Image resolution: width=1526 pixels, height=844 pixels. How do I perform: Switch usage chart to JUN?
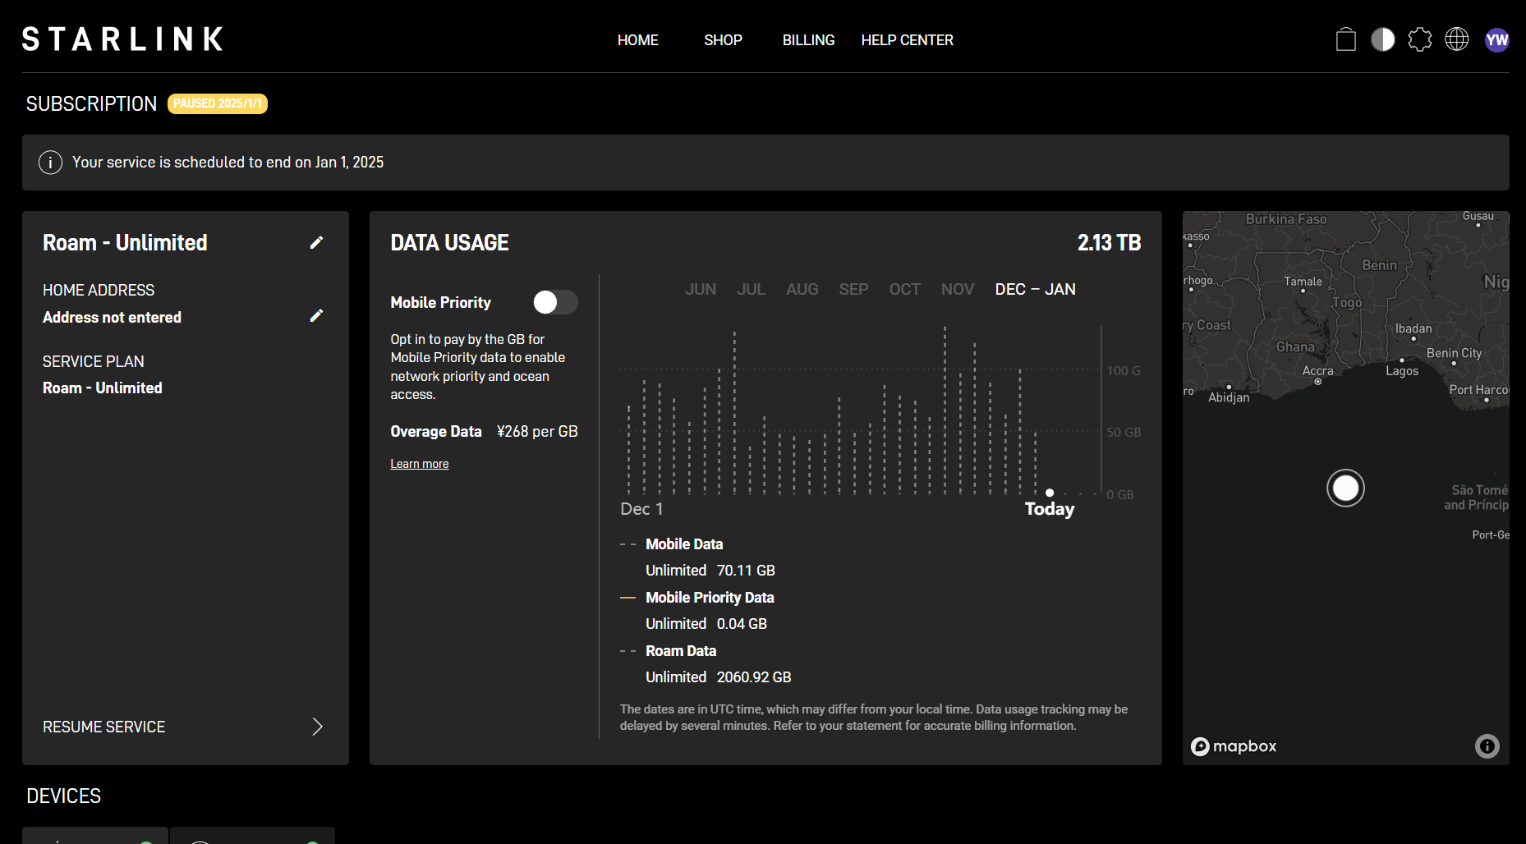coord(701,289)
